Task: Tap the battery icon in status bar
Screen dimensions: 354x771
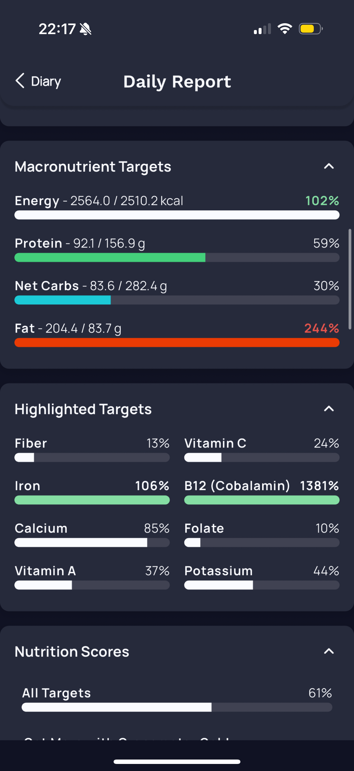Action: click(x=311, y=29)
